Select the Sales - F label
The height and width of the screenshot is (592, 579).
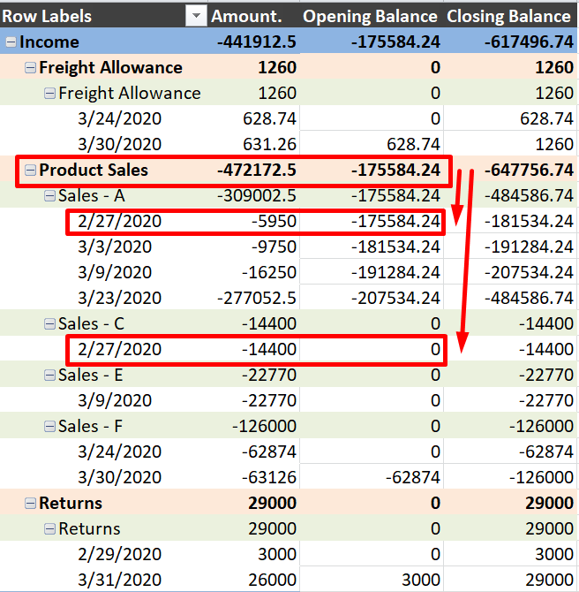(x=90, y=426)
